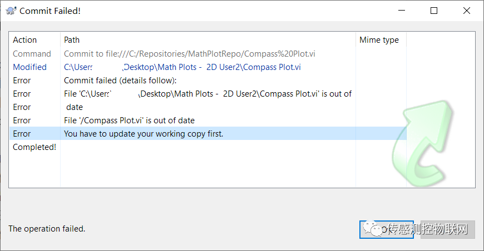The width and height of the screenshot is (484, 251).
Task: Click the blue Compass Plot.vi desktop path
Action: coord(182,67)
